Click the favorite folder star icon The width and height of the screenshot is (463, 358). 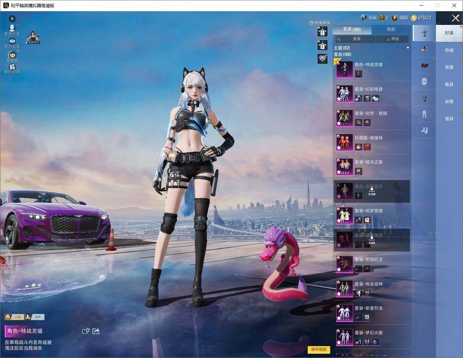coord(86,331)
